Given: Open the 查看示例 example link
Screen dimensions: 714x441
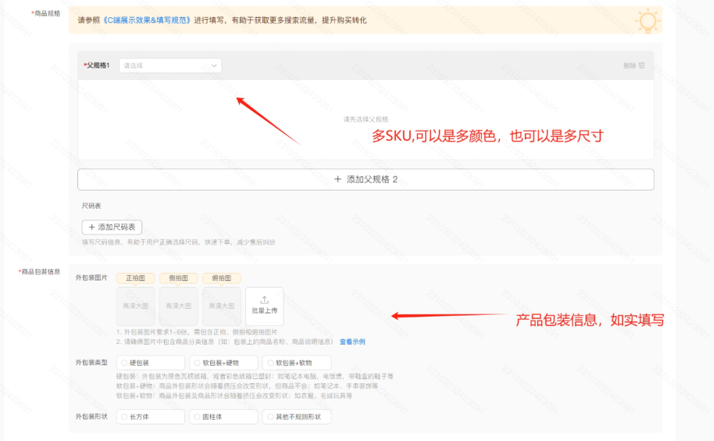Looking at the screenshot, I should [352, 342].
